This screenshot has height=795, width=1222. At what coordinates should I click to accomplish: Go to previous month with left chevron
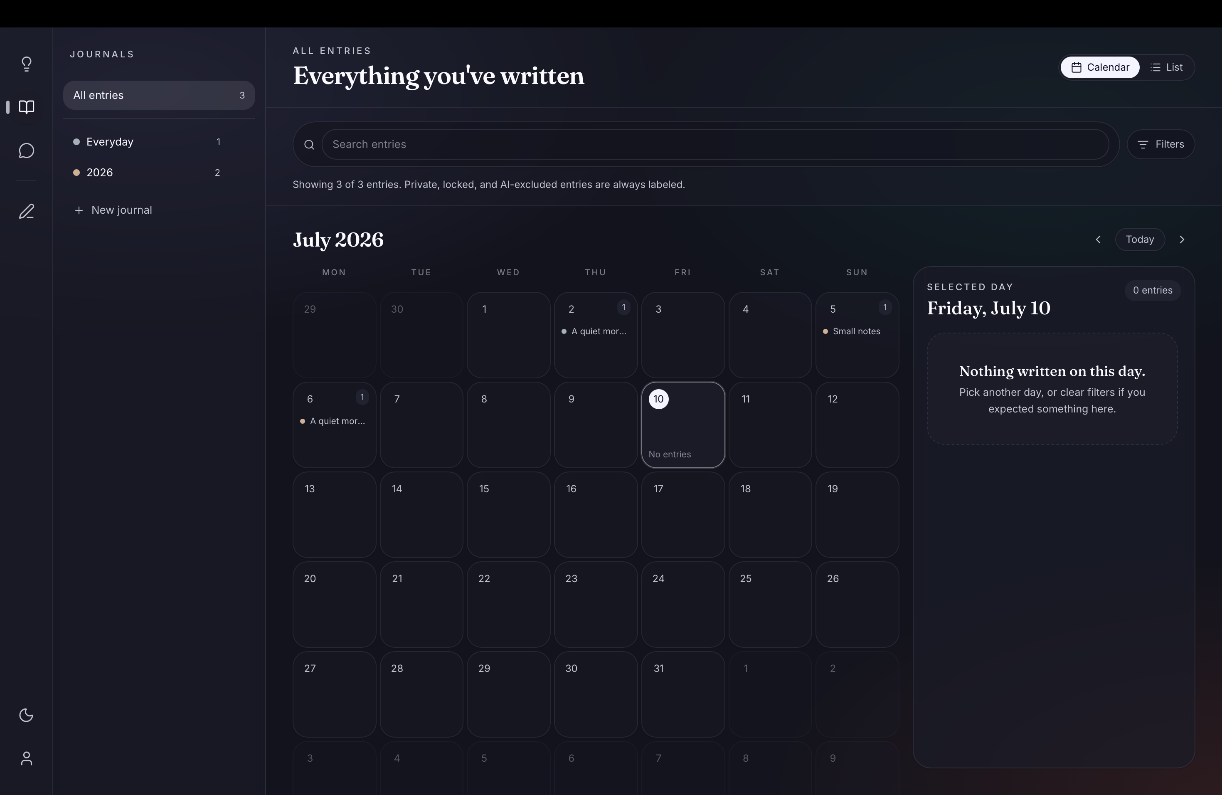coord(1098,239)
